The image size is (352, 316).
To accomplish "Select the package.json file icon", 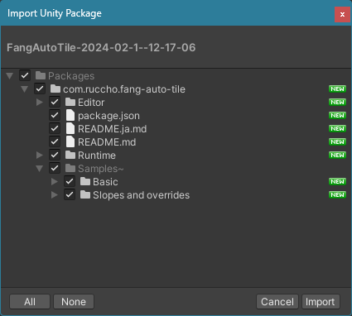I will pos(70,115).
